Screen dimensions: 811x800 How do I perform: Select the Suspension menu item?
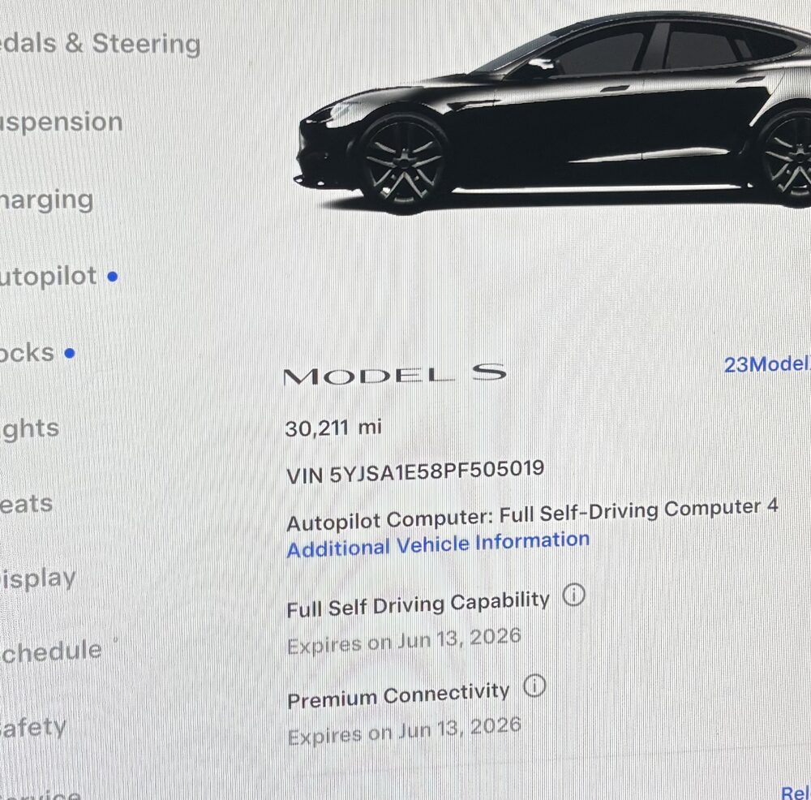[61, 123]
